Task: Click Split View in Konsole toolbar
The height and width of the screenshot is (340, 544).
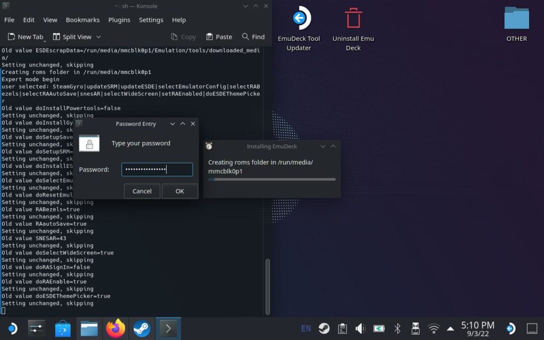Action: (x=72, y=37)
